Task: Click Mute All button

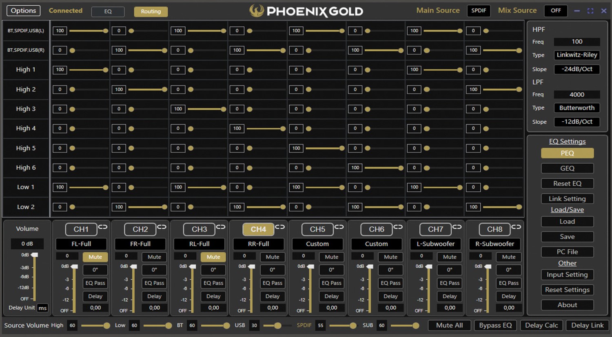Action: pyautogui.click(x=449, y=325)
